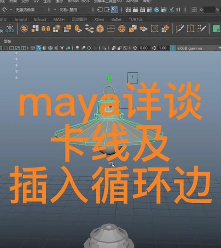This screenshot has height=248, width=221.
Task: Open the symmetry 对称: 禁用 dropdown
Action: tap(74, 10)
